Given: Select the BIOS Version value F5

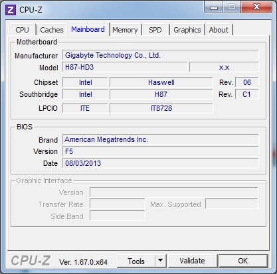Looking at the screenshot, I should point(161,151).
